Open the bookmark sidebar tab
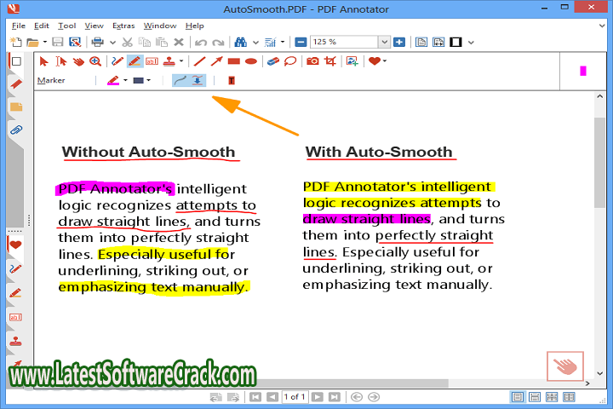 pyautogui.click(x=16, y=84)
